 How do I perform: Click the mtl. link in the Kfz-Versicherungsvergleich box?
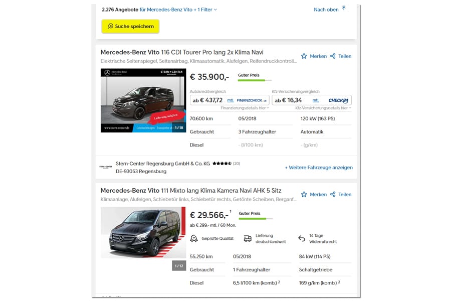pyautogui.click(x=316, y=100)
